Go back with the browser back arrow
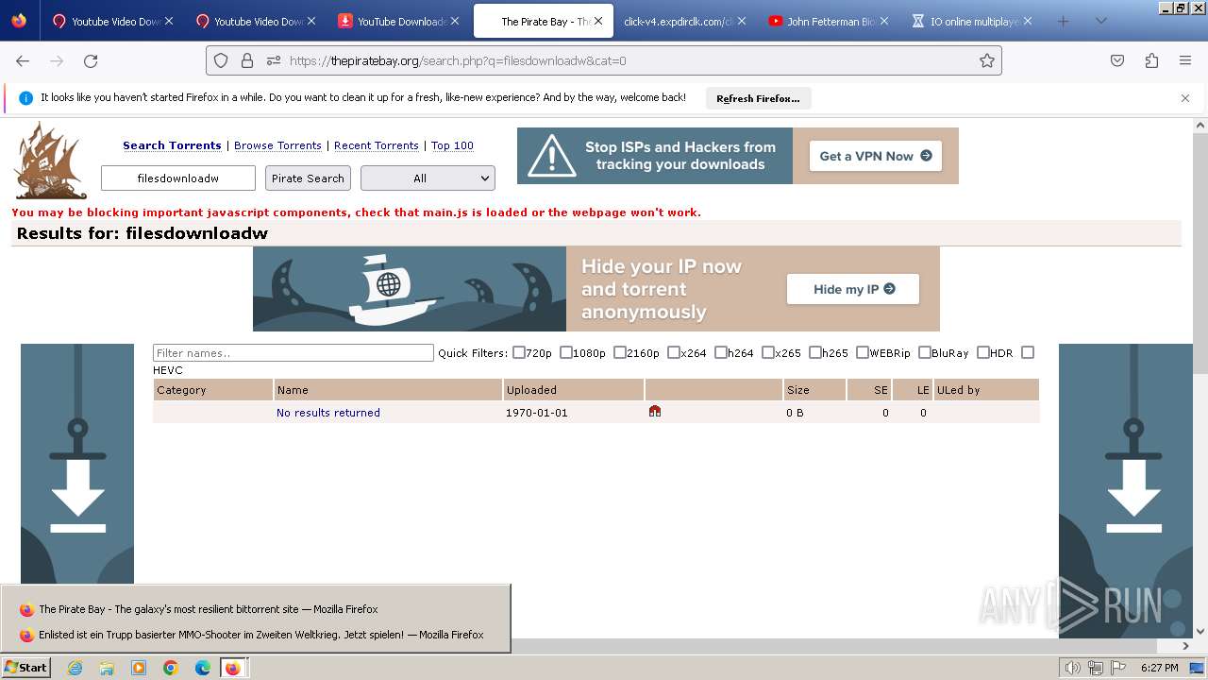1208x680 pixels. [x=23, y=60]
